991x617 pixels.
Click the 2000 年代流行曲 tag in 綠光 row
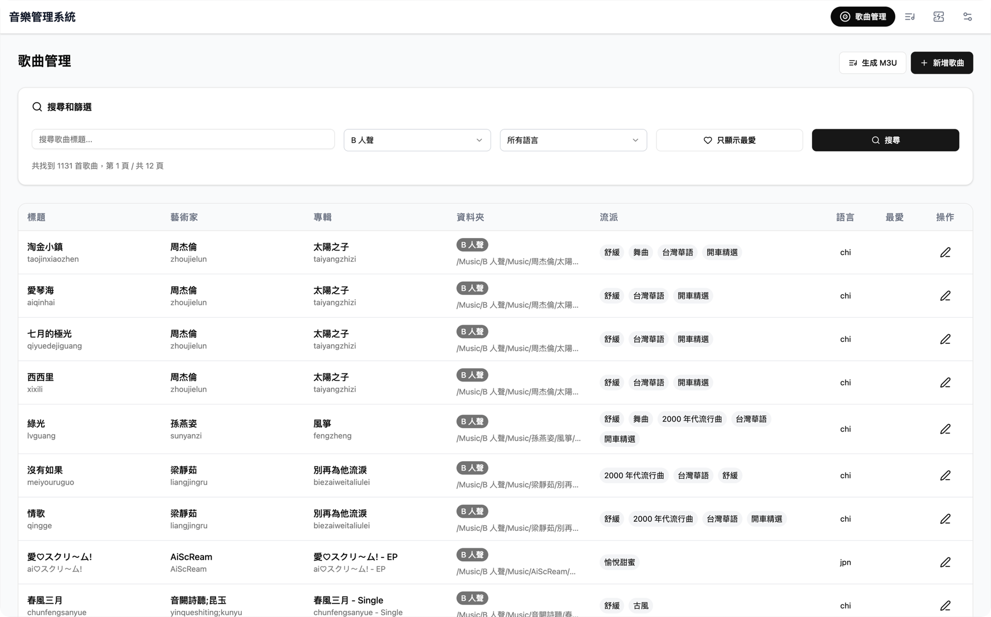pos(692,419)
